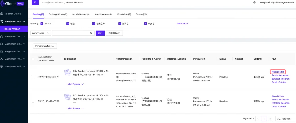Click Akan Dikirim for order GW202109280007B

(278, 96)
